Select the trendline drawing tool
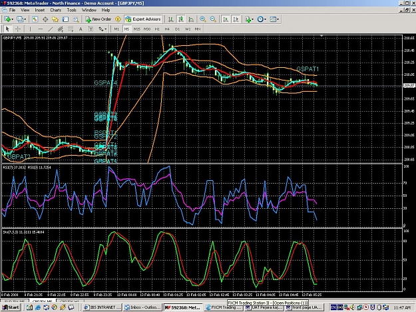 pos(51,29)
